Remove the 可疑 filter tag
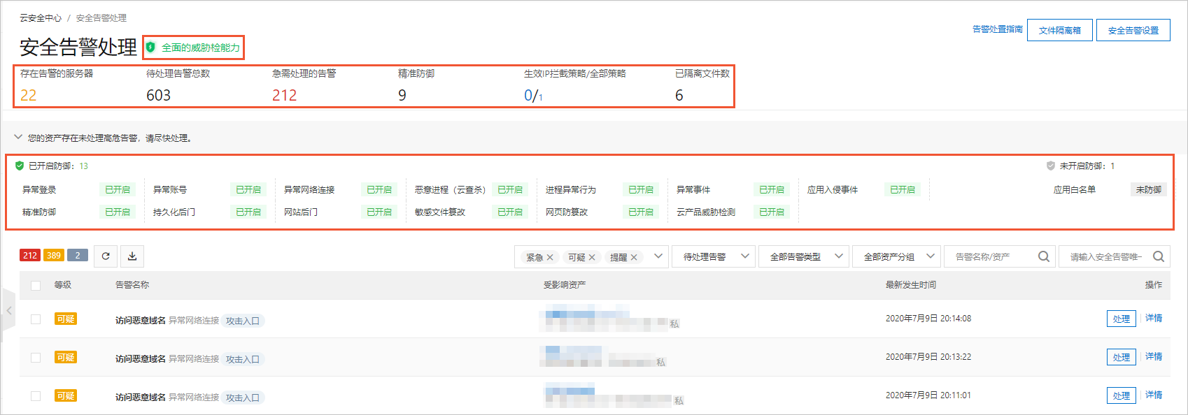1188x415 pixels. tap(592, 257)
